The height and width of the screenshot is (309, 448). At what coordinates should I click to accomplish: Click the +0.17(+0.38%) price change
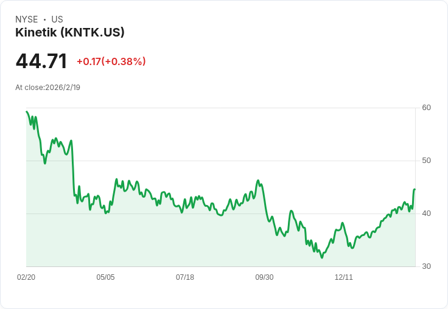click(111, 61)
